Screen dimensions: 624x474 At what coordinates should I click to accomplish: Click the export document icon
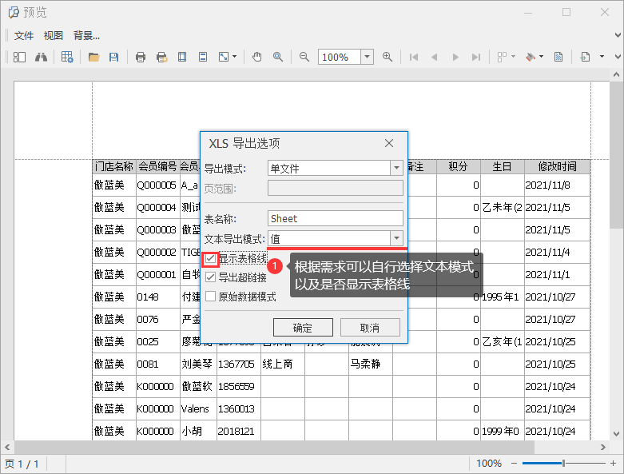click(585, 57)
